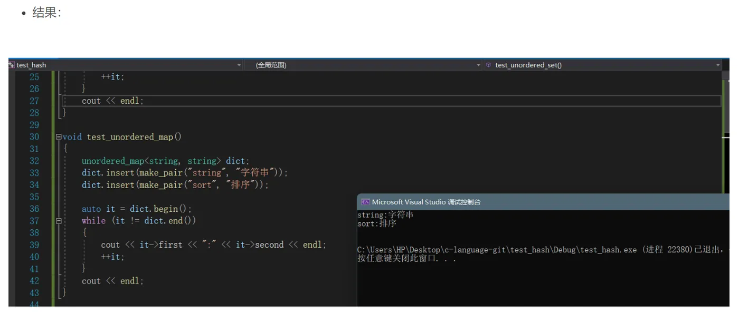739x313 pixels.
Task: Click the line "void test_unordered_map()"
Action: click(x=122, y=137)
